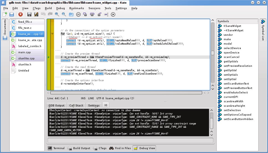Click the Zoom In magnifier icon
Image resolution: width=268 pixels, height=153 pixels.
point(57,14)
